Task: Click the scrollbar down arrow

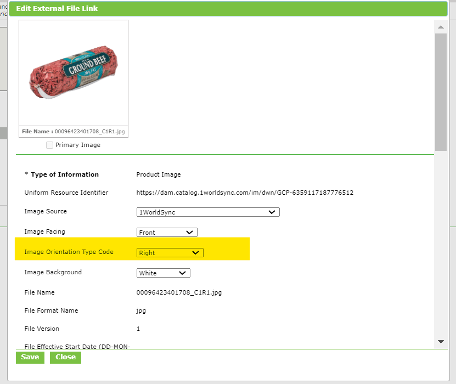Action: coord(440,341)
